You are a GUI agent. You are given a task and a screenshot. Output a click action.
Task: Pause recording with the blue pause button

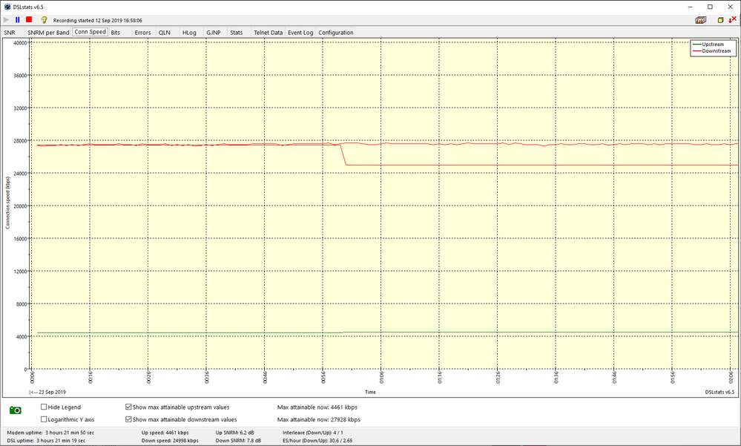click(18, 20)
